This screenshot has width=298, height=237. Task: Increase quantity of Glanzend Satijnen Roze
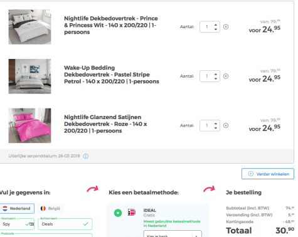pyautogui.click(x=216, y=124)
